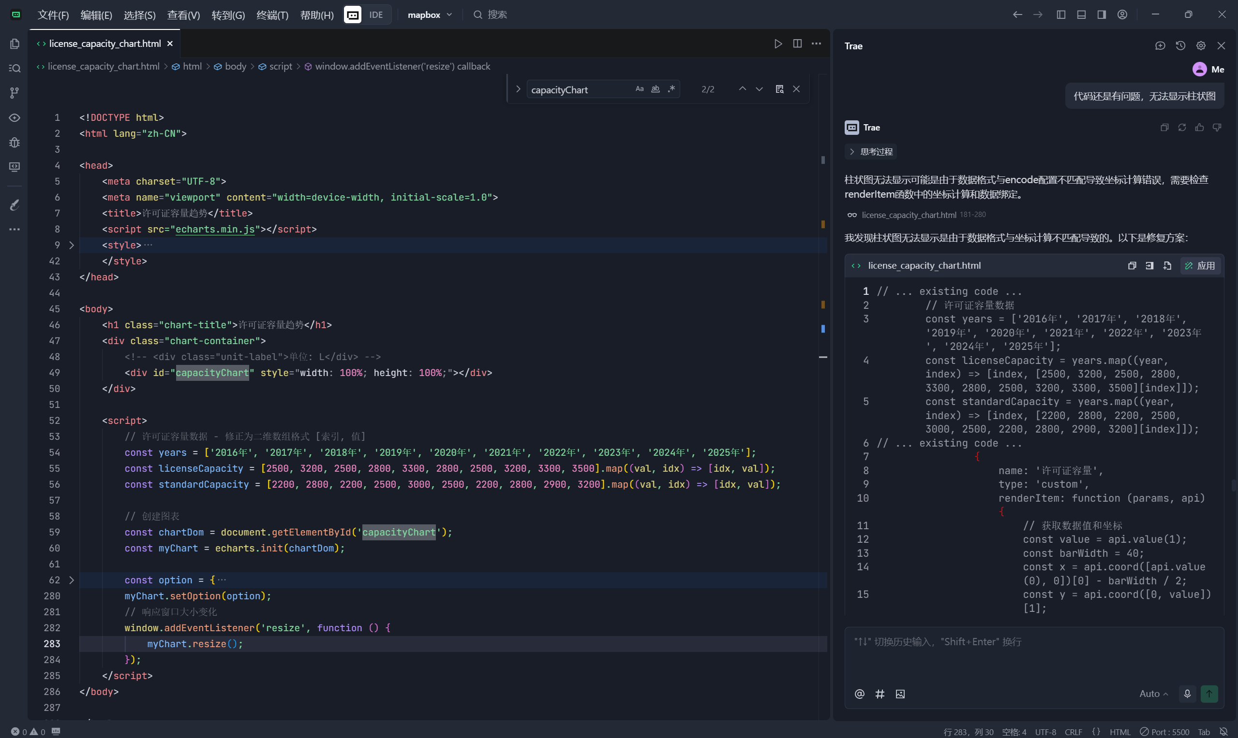Viewport: 1238px width, 738px height.
Task: Click the top search bar 搜索
Action: (491, 14)
